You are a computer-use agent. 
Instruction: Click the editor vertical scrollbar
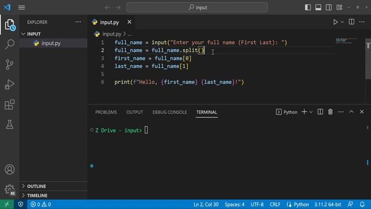(x=368, y=59)
